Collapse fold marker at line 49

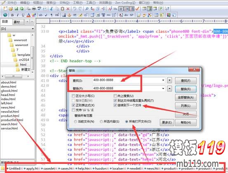(47, 120)
